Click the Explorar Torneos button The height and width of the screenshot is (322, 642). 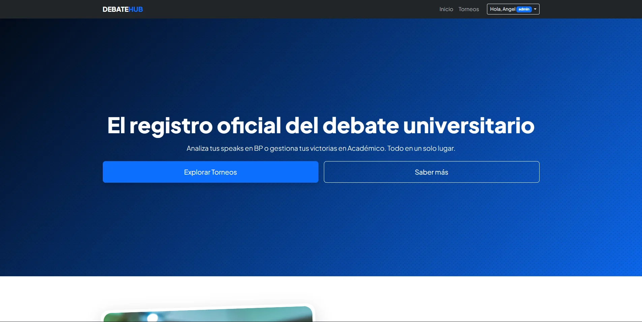click(211, 172)
